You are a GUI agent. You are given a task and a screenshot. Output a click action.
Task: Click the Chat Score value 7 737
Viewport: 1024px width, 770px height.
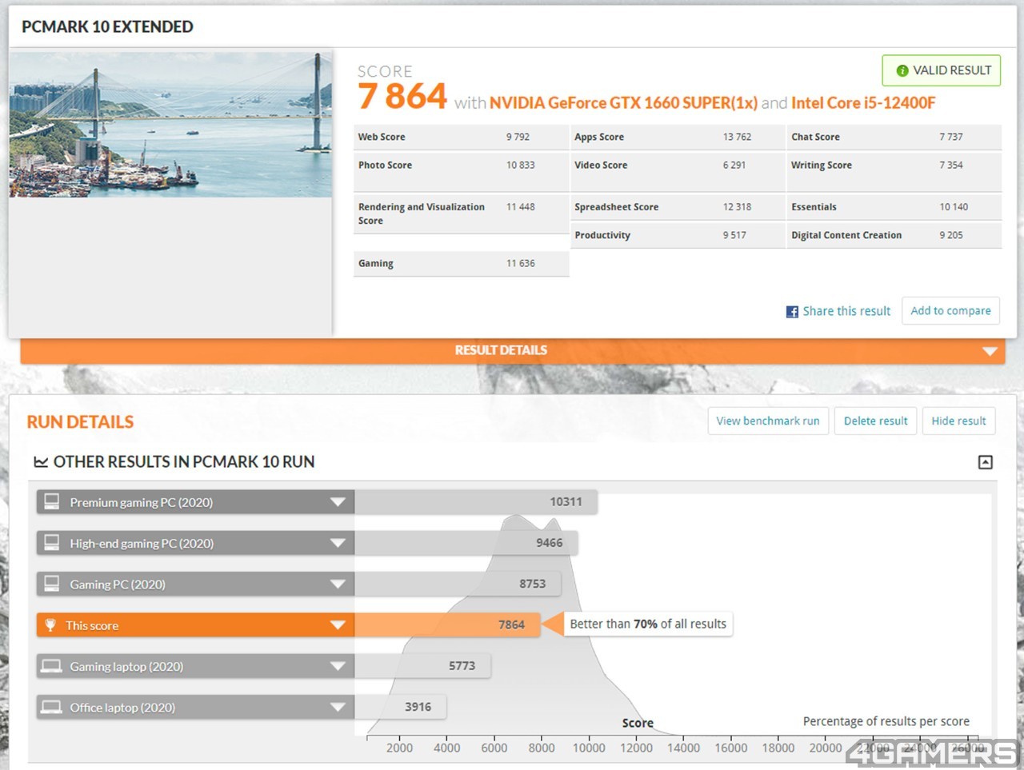[x=951, y=137]
